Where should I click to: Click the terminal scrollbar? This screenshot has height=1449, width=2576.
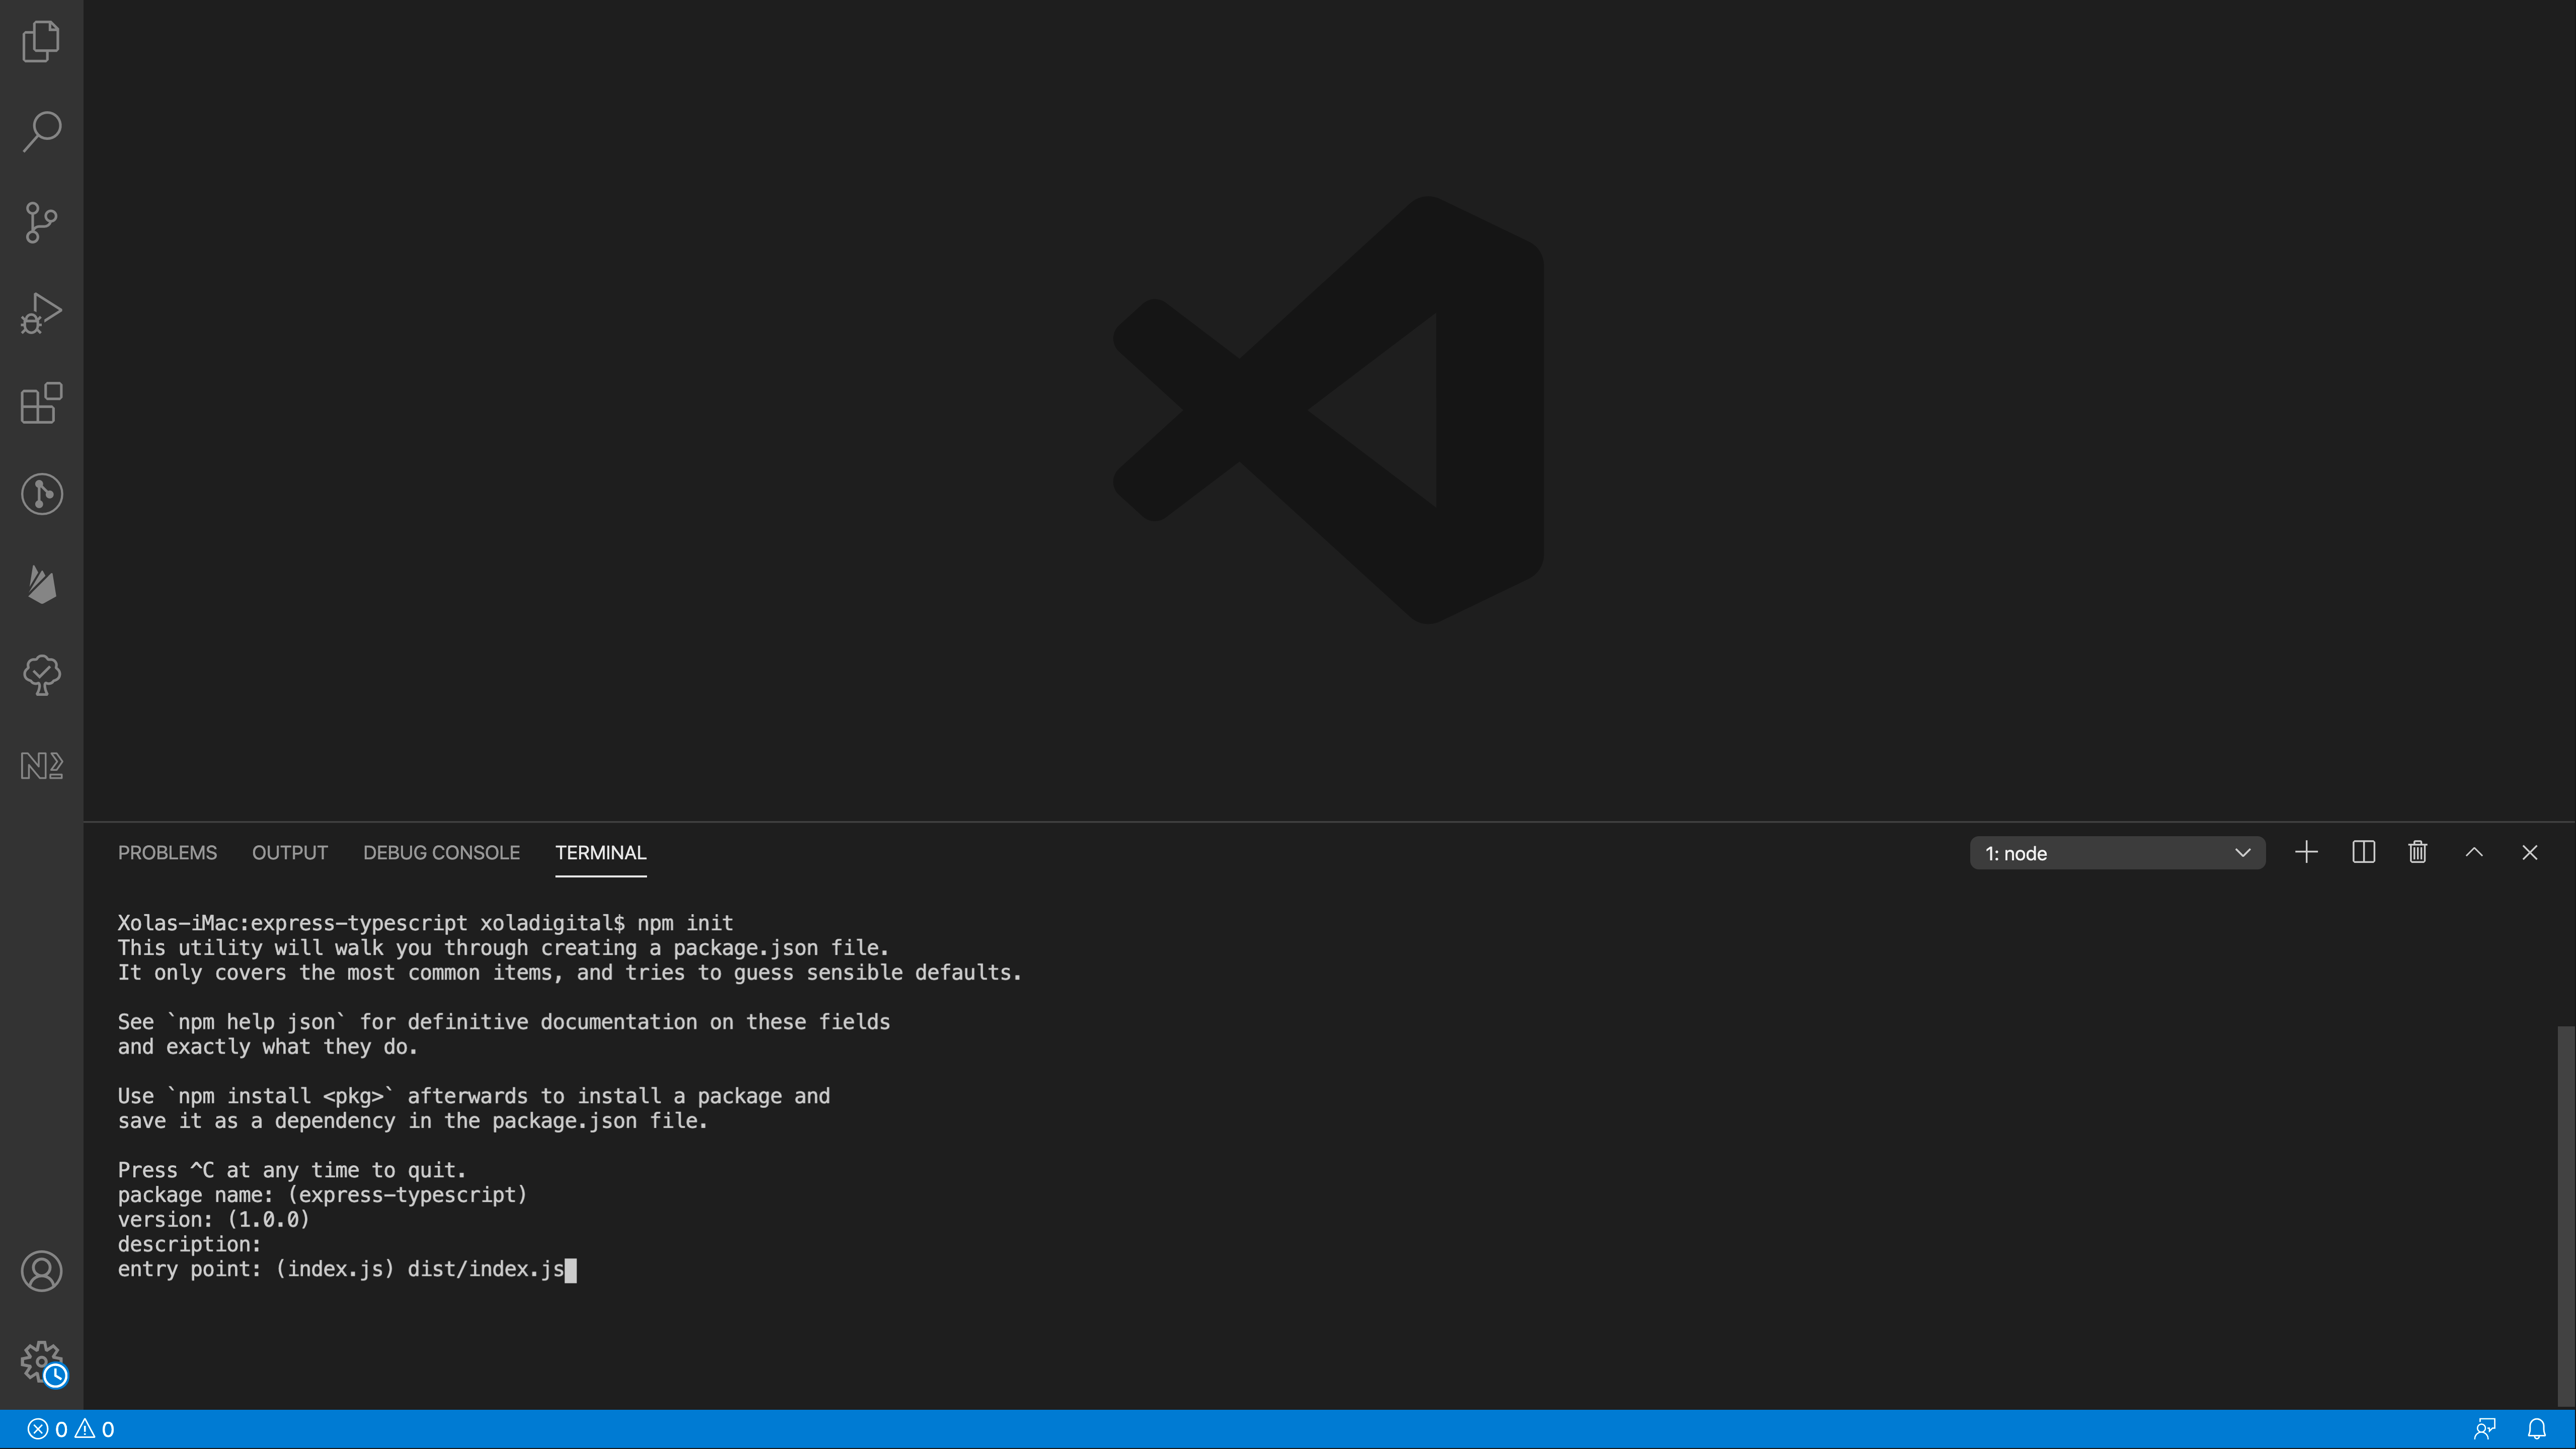pos(2565,1215)
